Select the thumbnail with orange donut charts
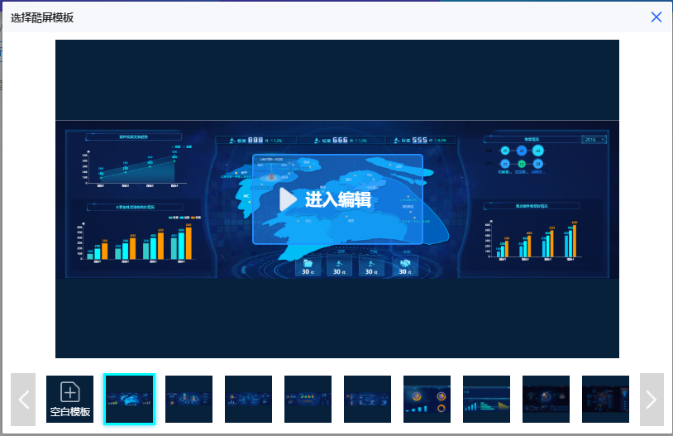 pos(427,400)
